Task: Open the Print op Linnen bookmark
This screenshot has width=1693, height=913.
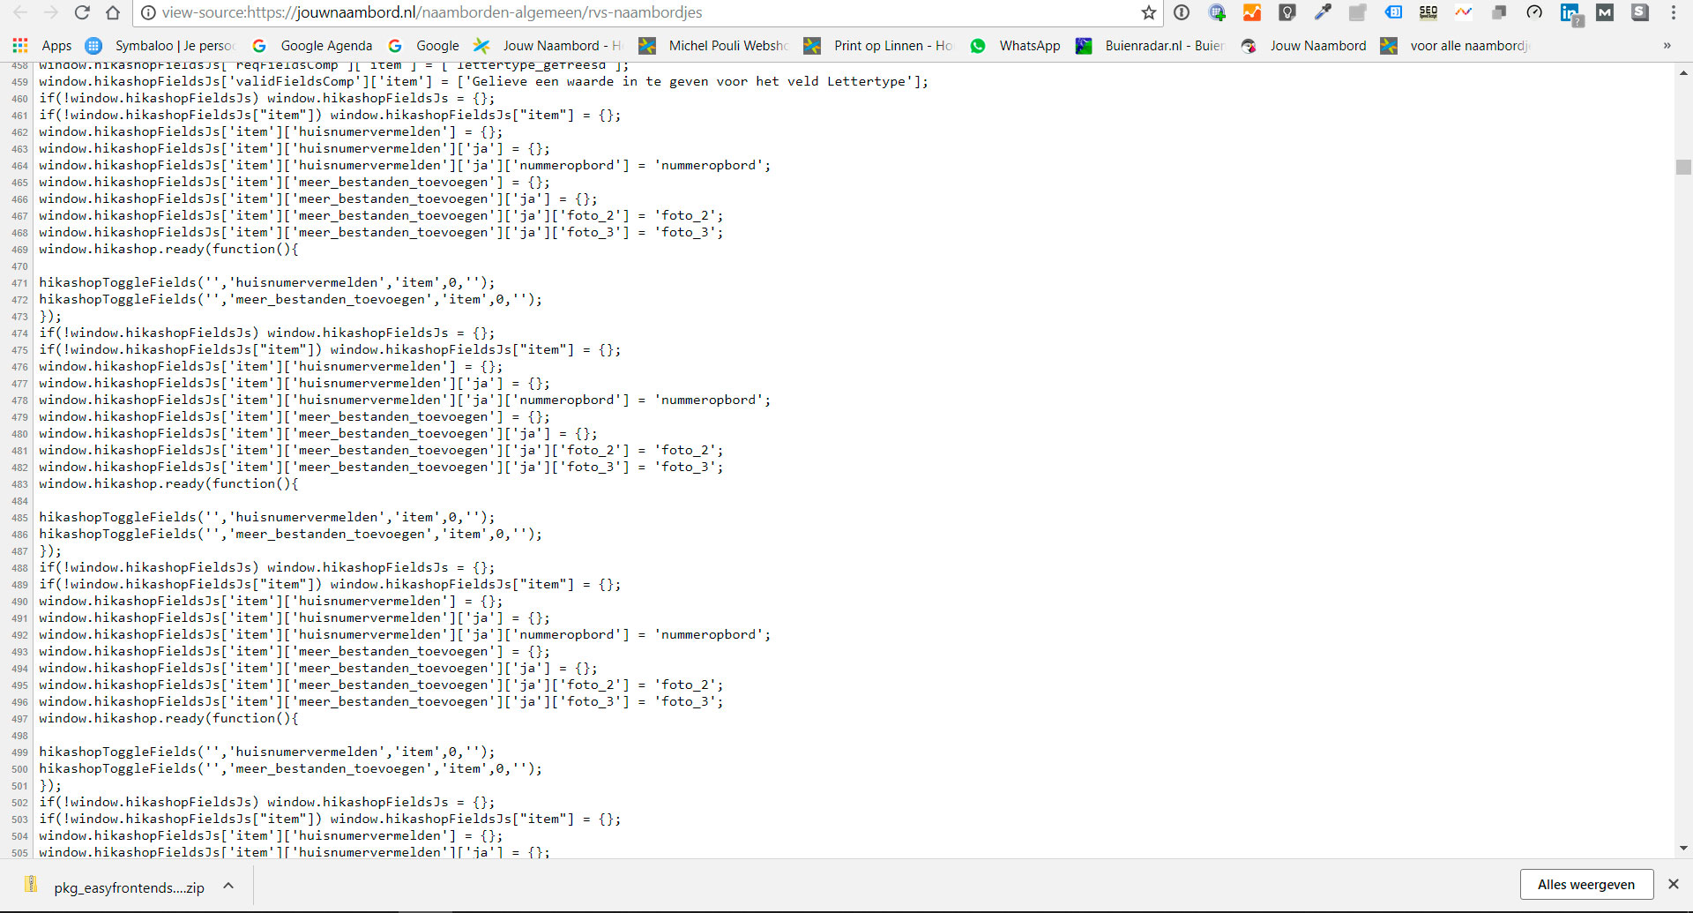Action: point(878,46)
